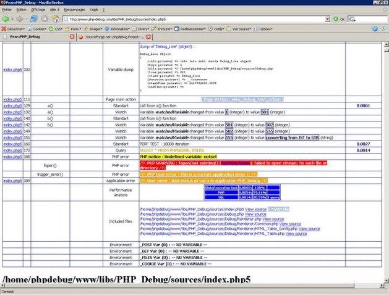The height and width of the screenshot is (296, 389).
Task: Open the Fichier menu
Action: pyautogui.click(x=7, y=10)
